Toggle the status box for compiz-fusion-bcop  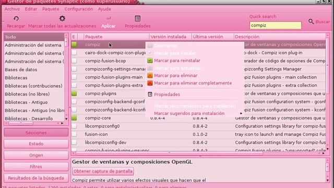coord(74,61)
